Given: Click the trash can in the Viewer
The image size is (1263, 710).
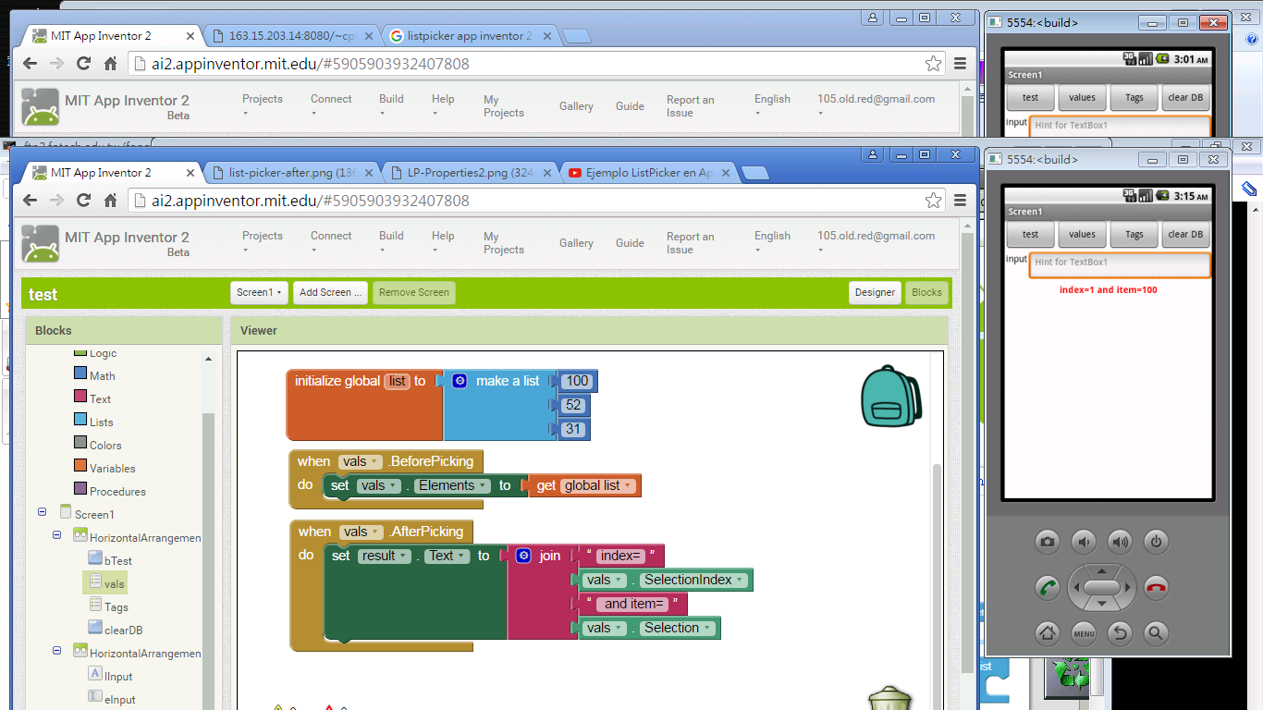Looking at the screenshot, I should [890, 698].
